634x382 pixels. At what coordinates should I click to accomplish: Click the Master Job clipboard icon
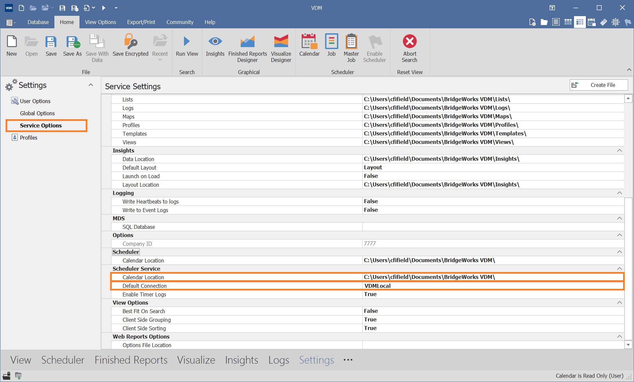351,48
